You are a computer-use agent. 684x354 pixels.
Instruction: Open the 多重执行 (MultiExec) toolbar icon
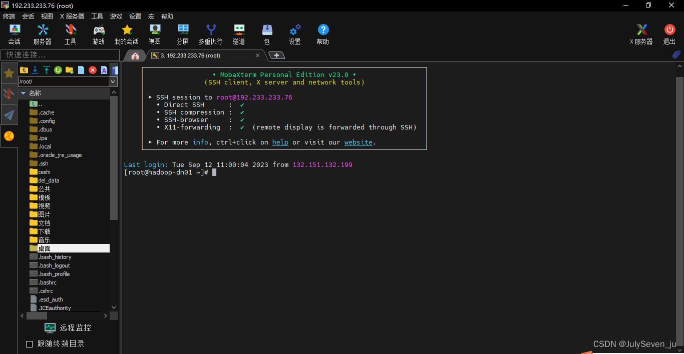[x=210, y=34]
